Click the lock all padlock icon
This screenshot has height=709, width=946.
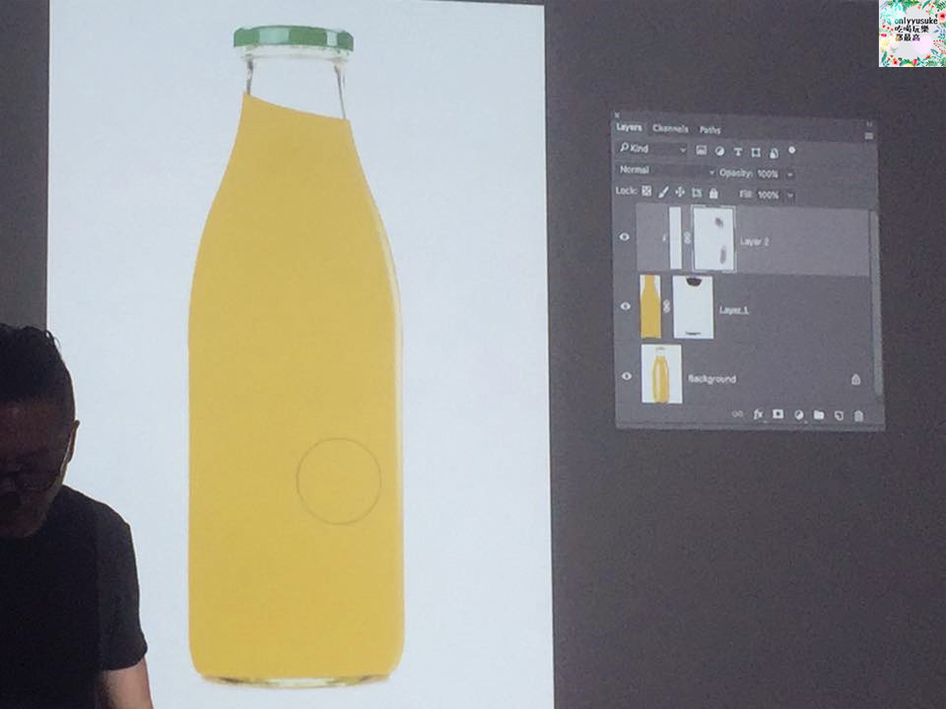713,194
